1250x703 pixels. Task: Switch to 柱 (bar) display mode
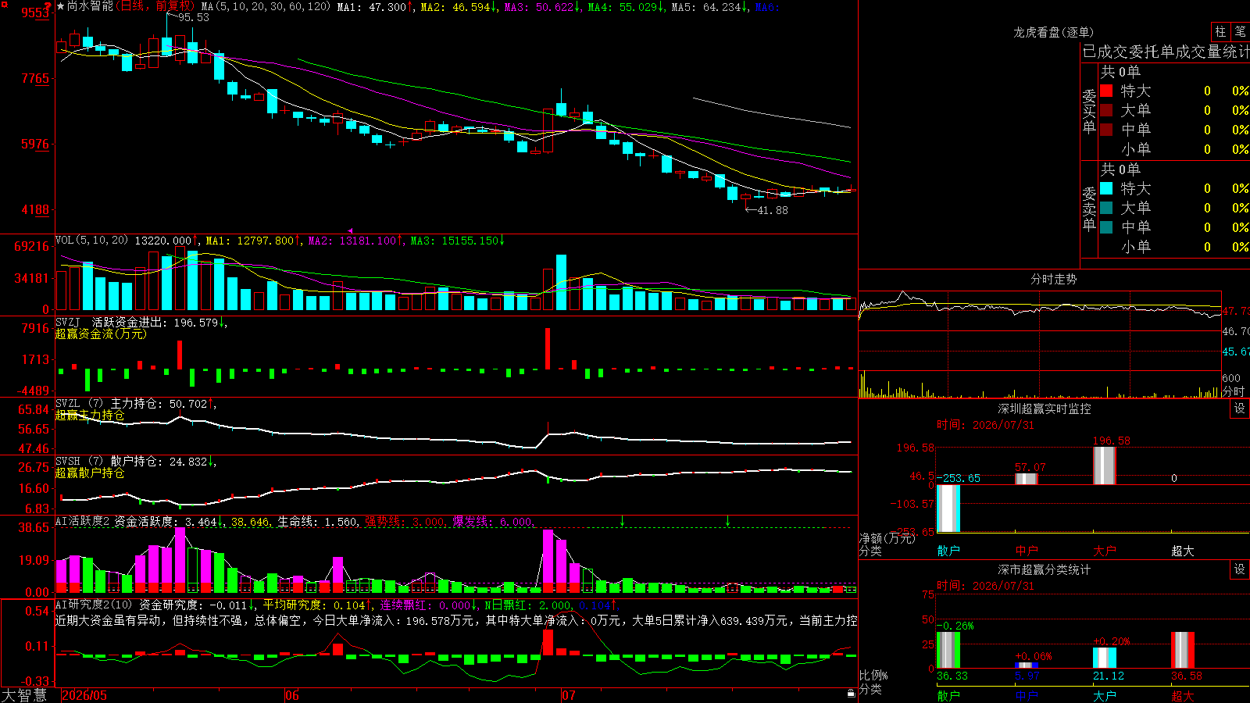click(1220, 32)
